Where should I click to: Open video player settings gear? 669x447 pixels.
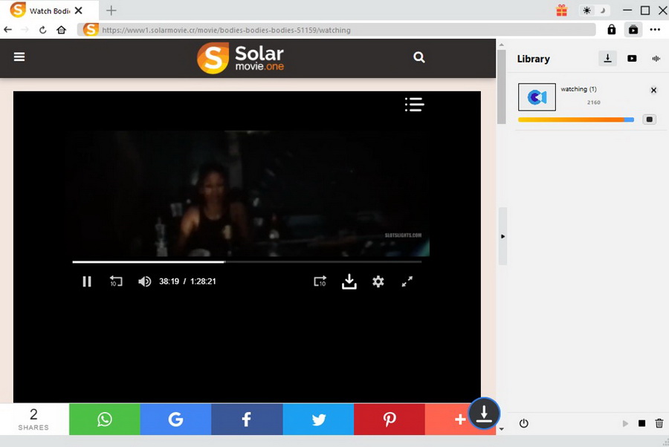(378, 281)
